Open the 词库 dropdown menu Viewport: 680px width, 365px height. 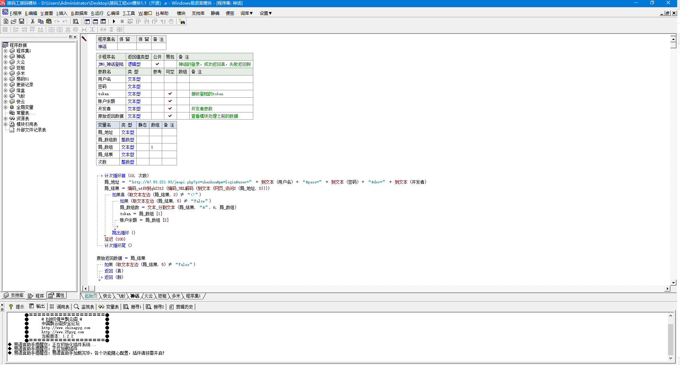[x=247, y=13]
